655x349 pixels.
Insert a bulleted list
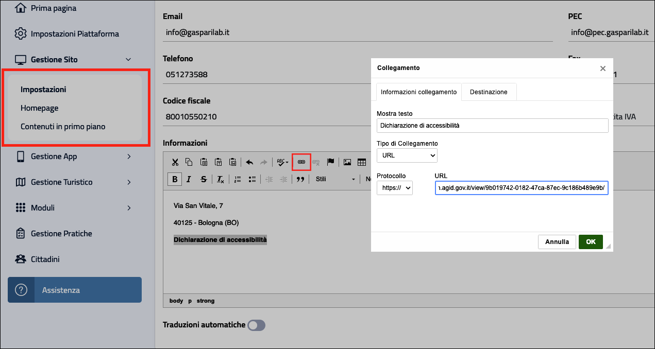(x=252, y=179)
